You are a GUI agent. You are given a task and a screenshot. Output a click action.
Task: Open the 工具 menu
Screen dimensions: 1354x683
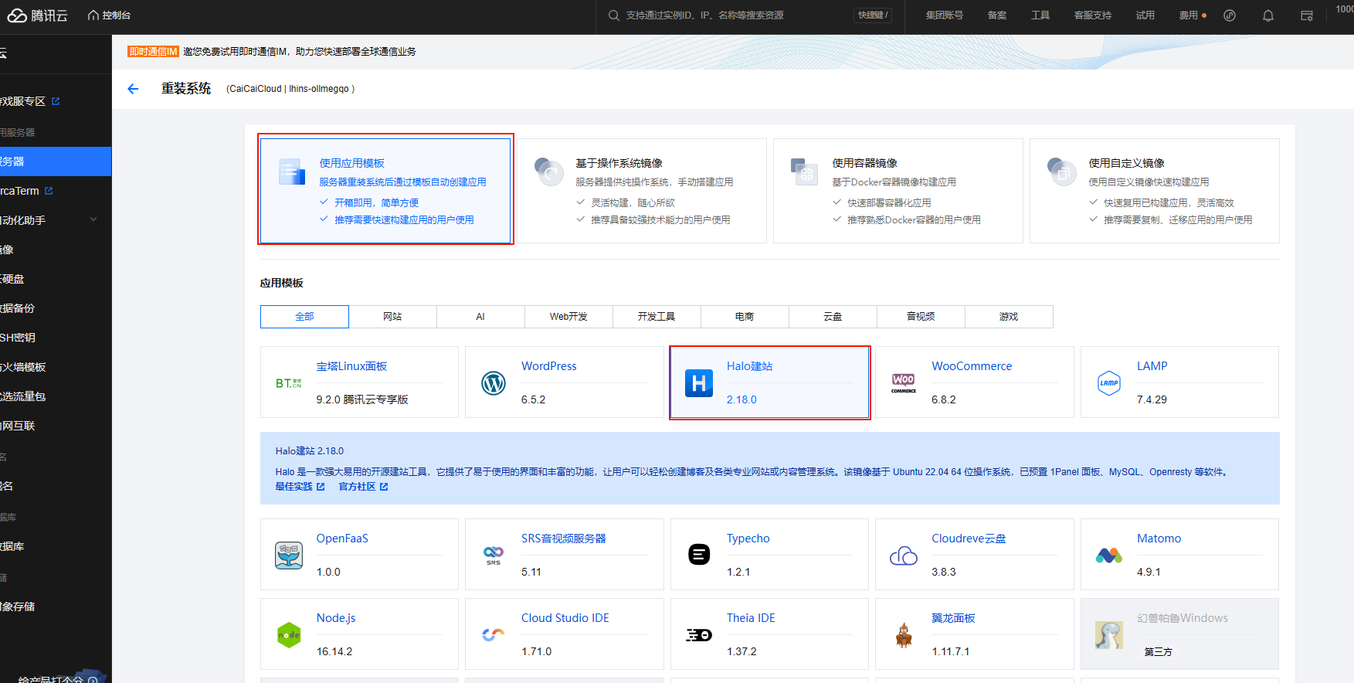tap(1040, 15)
